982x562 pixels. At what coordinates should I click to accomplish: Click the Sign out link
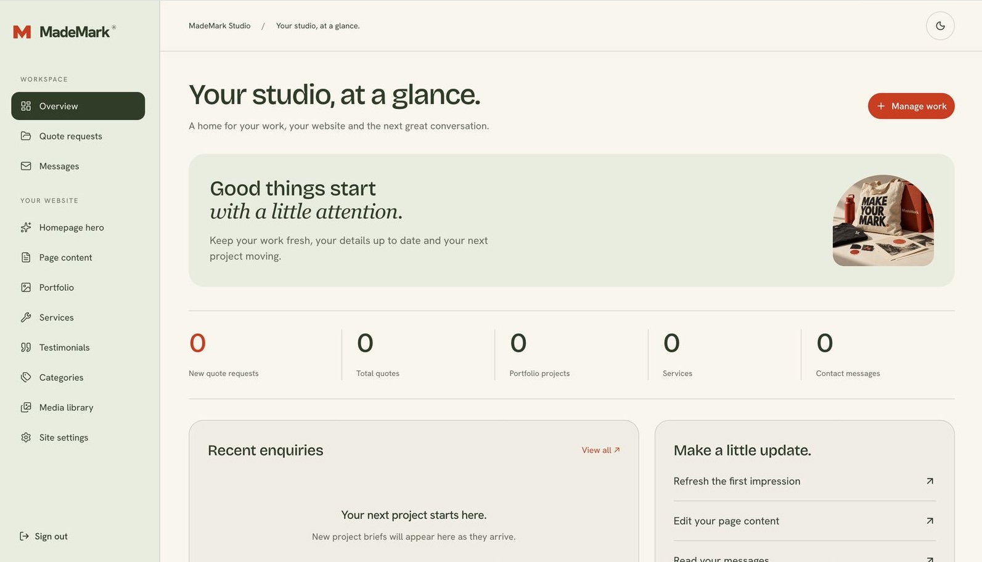[44, 536]
